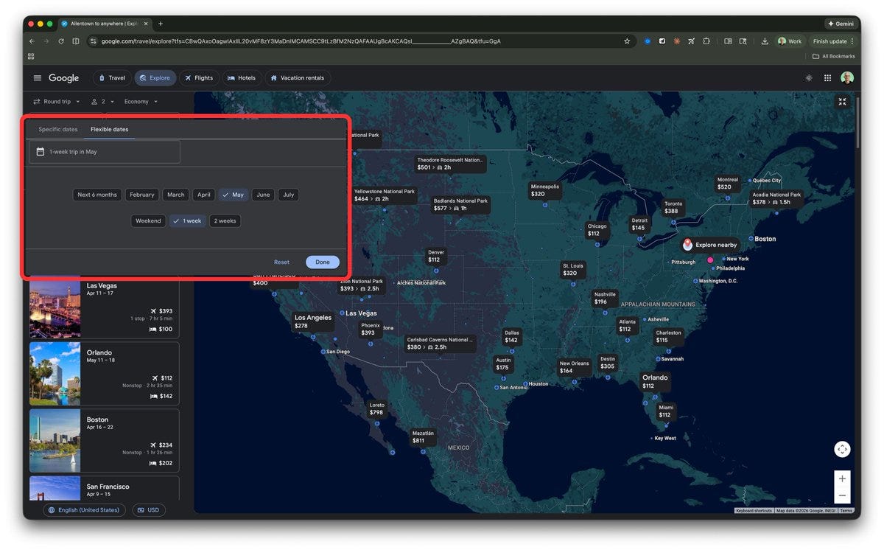Bookmark this page with the star icon
The image size is (884, 550).
tap(627, 41)
